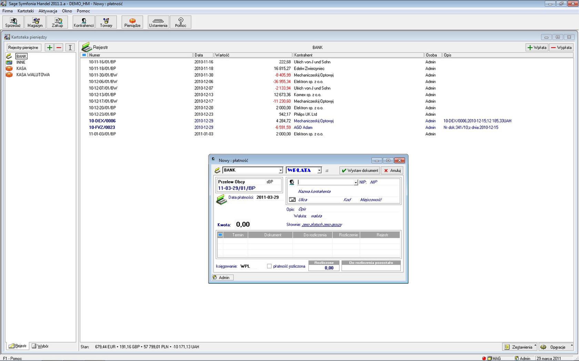Select the INNE register in the tree
Image resolution: width=579 pixels, height=361 pixels.
[21, 62]
